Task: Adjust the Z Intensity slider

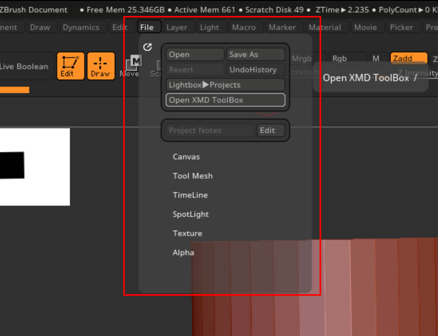Action: 418,73
